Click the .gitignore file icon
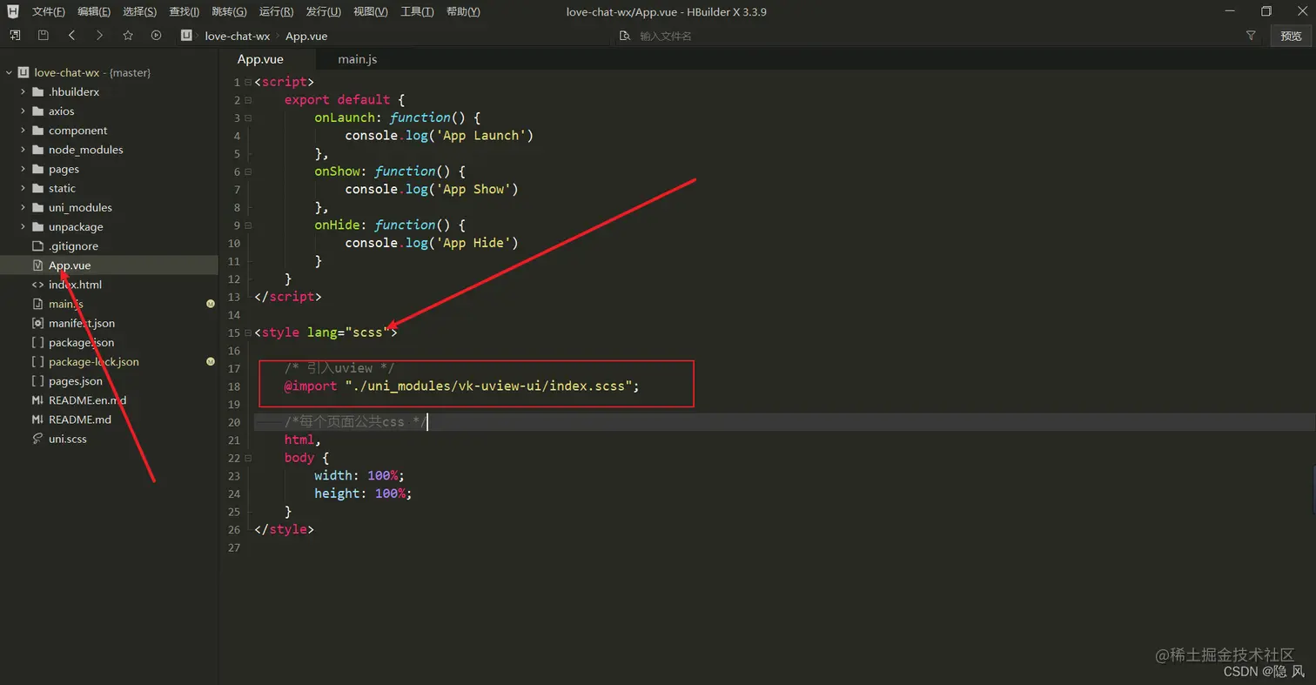Screen dimensions: 1316x685 (37, 246)
